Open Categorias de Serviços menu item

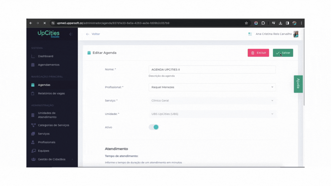pos(54,125)
